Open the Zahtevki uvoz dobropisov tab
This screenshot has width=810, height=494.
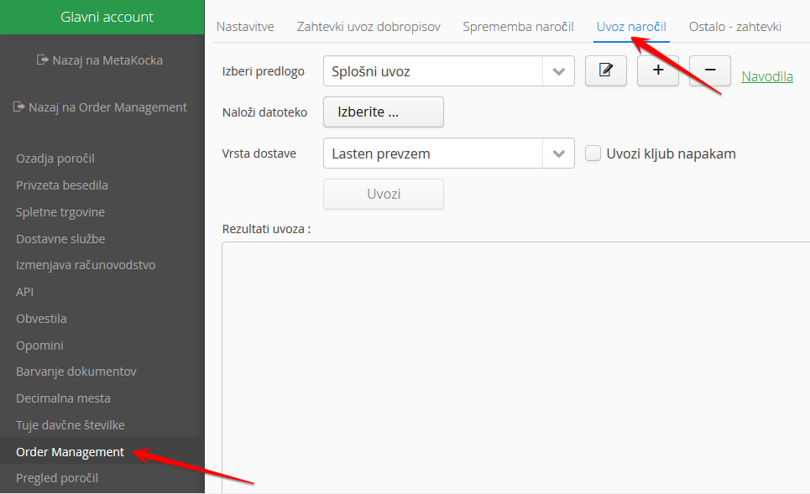(368, 27)
